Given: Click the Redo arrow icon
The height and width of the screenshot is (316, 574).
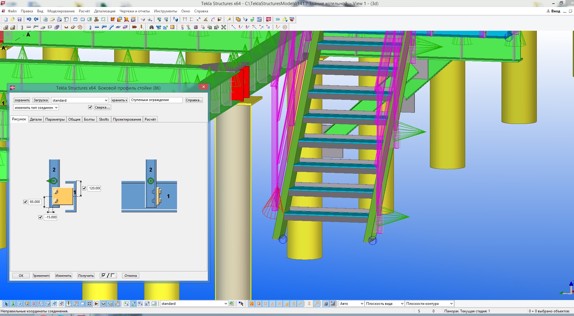Looking at the screenshot, I should tap(36, 19).
